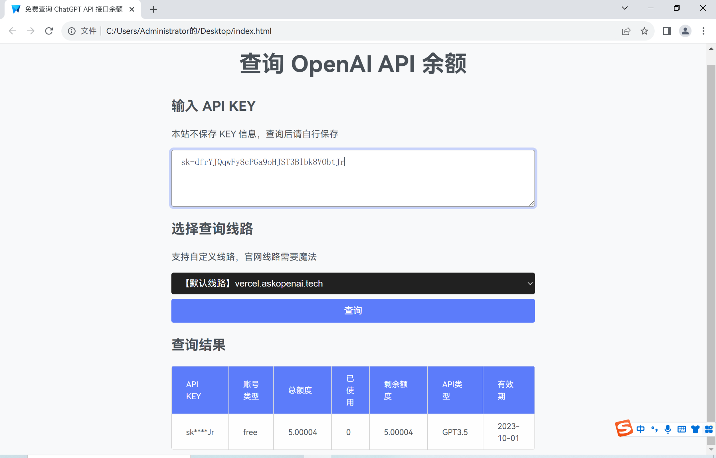Open Sogou soft keyboard icon
This screenshot has height=458, width=716.
[x=681, y=429]
